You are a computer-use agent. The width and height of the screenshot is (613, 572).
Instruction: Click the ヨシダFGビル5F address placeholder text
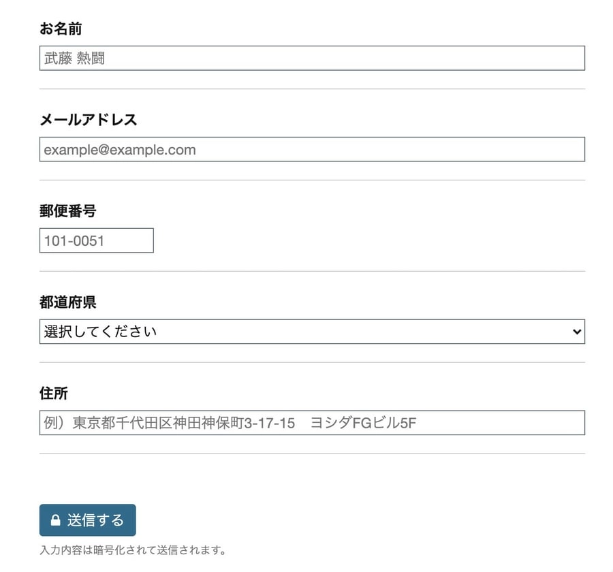coord(363,423)
